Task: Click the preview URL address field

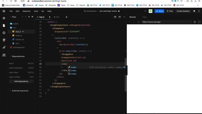Action: click(x=166, y=22)
